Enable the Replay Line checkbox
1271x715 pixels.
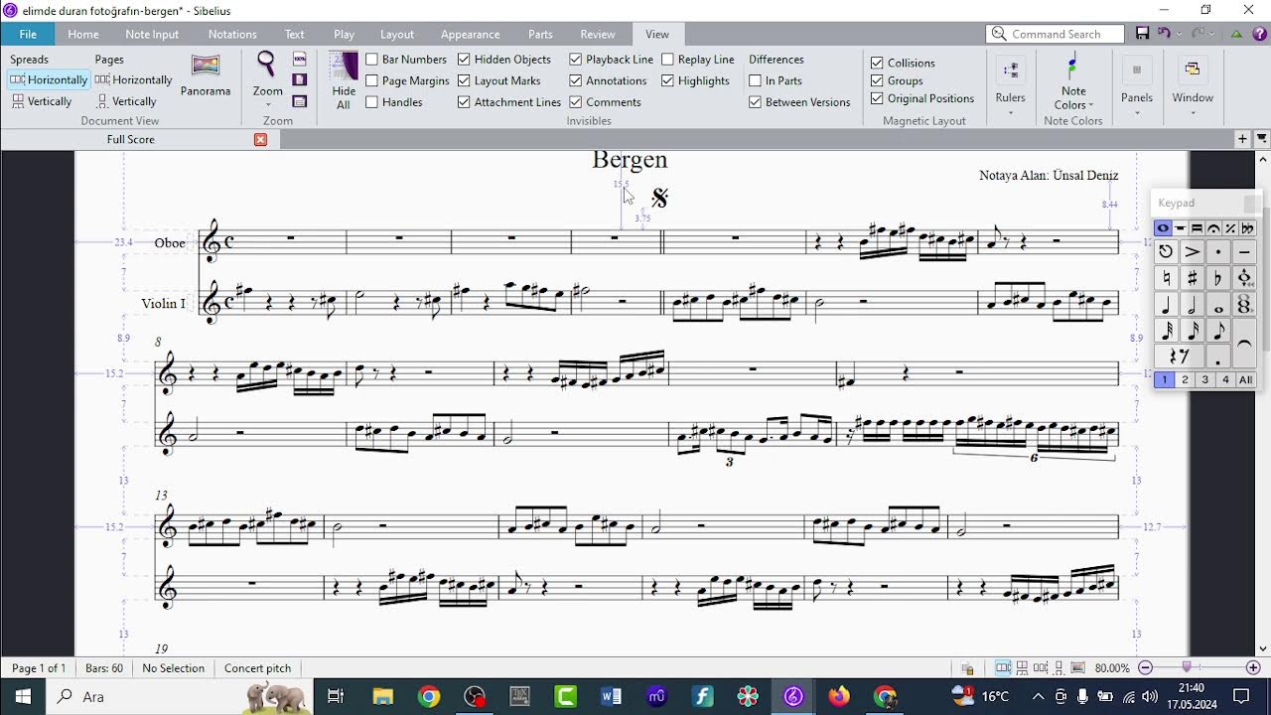pos(667,60)
